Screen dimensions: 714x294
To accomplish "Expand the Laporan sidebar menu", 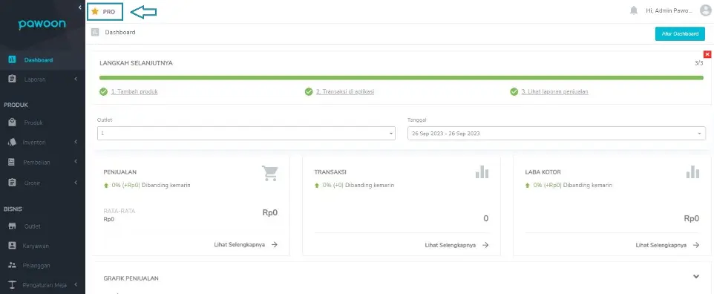I will pyautogui.click(x=42, y=79).
